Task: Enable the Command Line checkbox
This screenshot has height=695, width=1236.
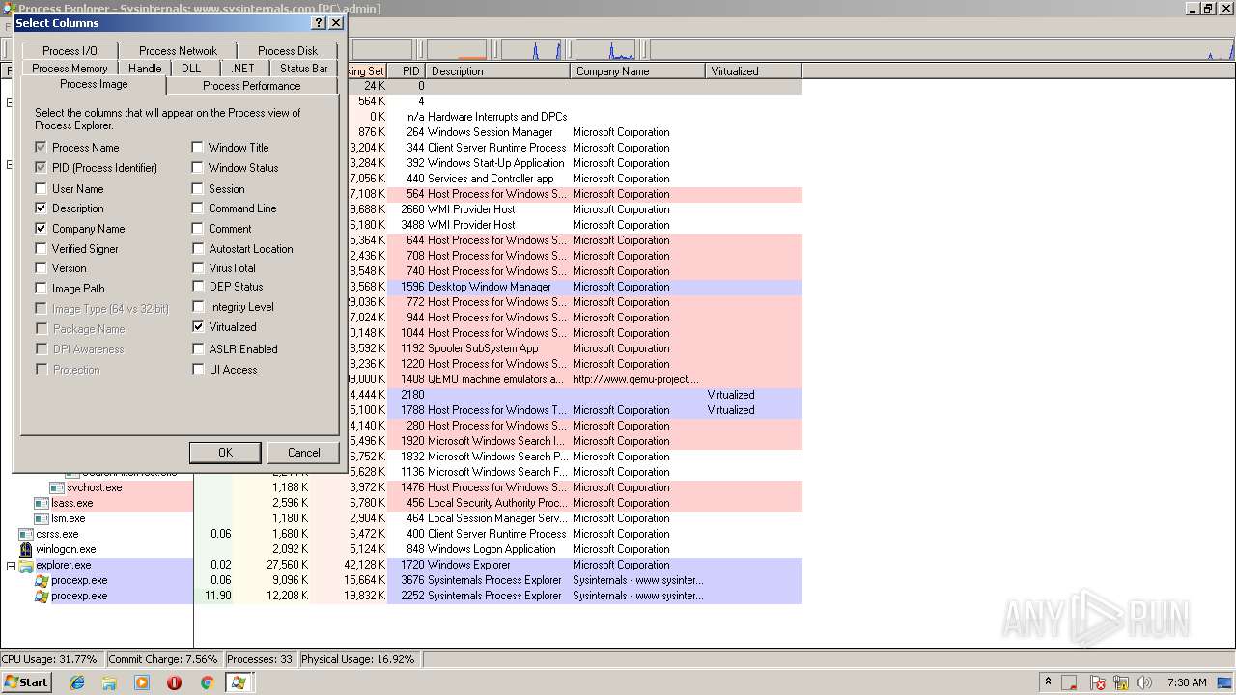Action: 198,208
